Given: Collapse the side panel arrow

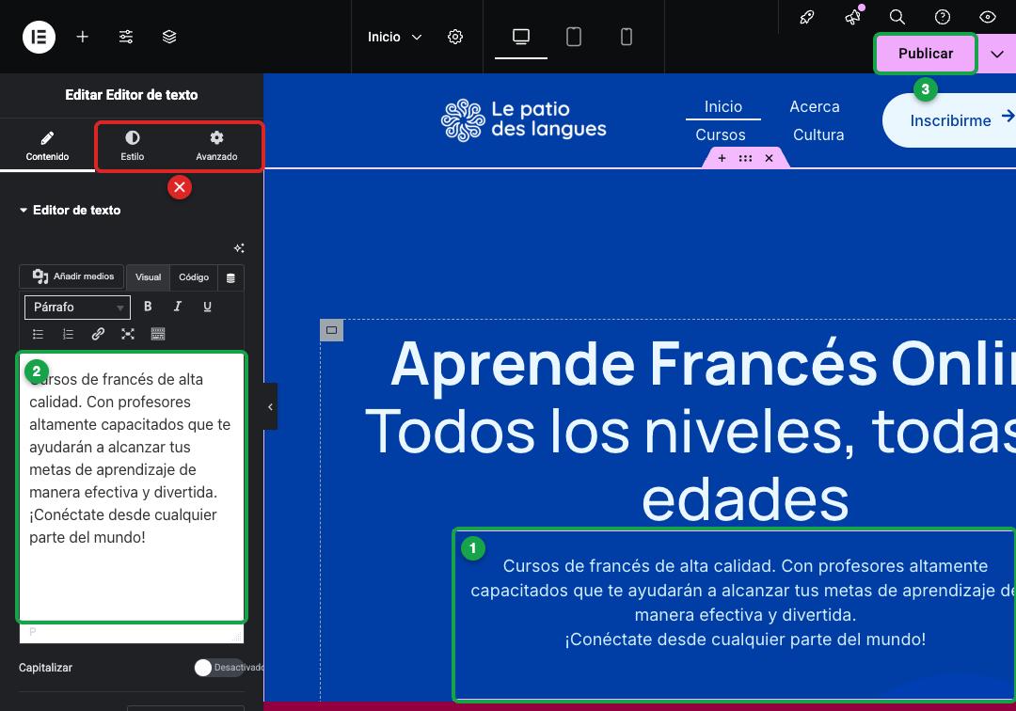Looking at the screenshot, I should 270,406.
